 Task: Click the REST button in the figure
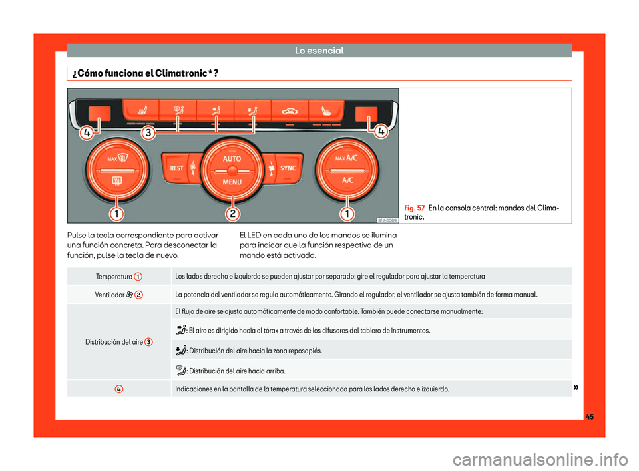pyautogui.click(x=176, y=168)
